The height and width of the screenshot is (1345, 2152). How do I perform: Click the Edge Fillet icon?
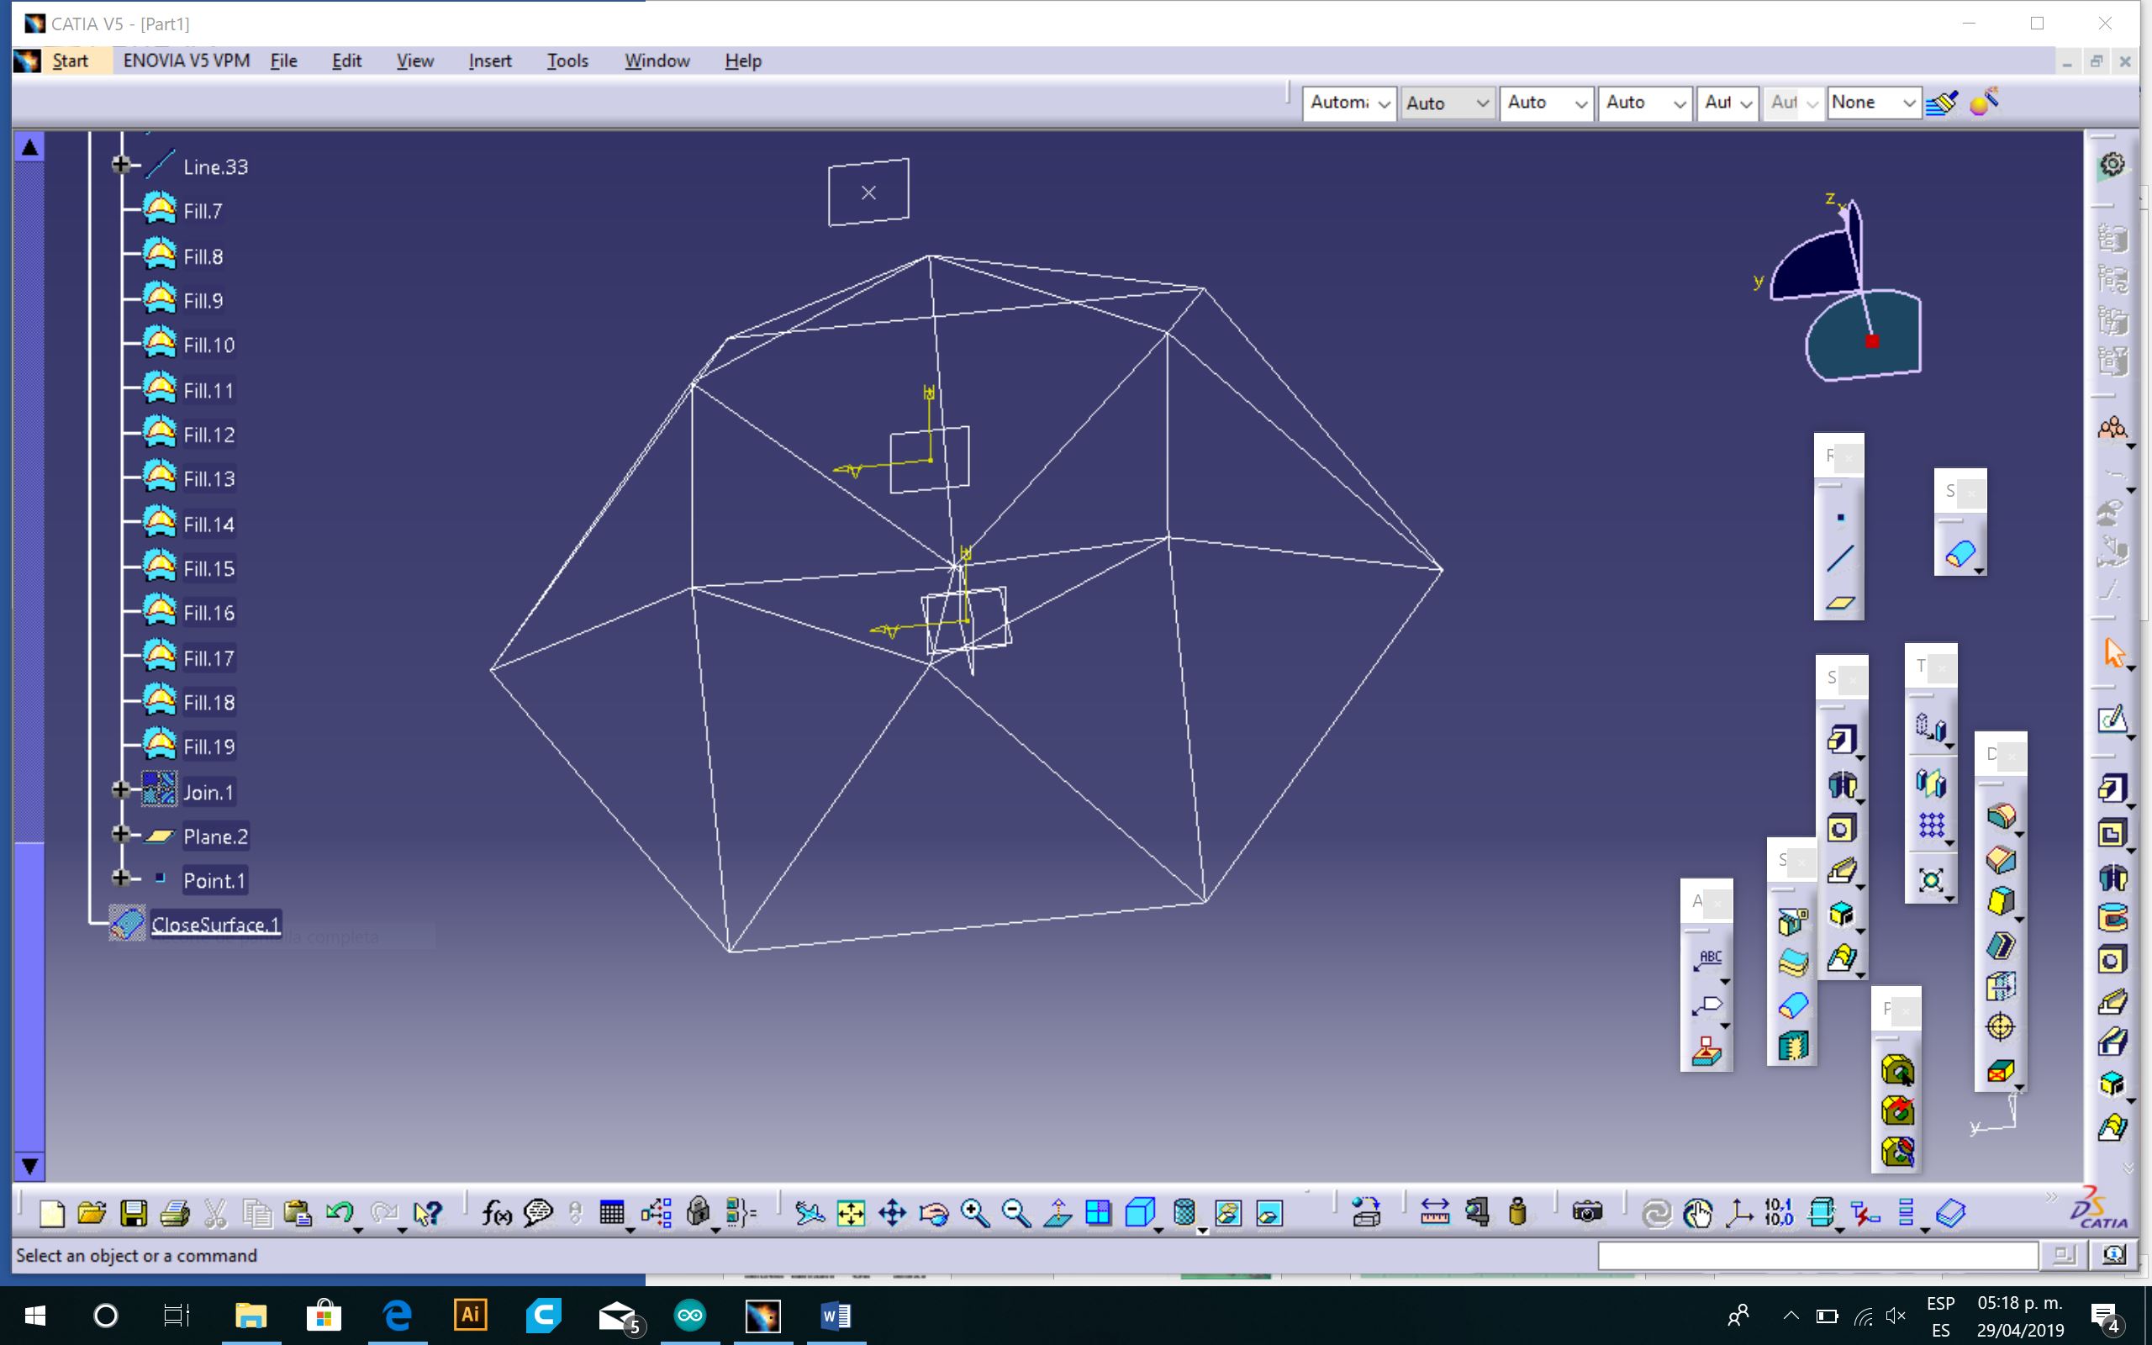coord(2001,815)
